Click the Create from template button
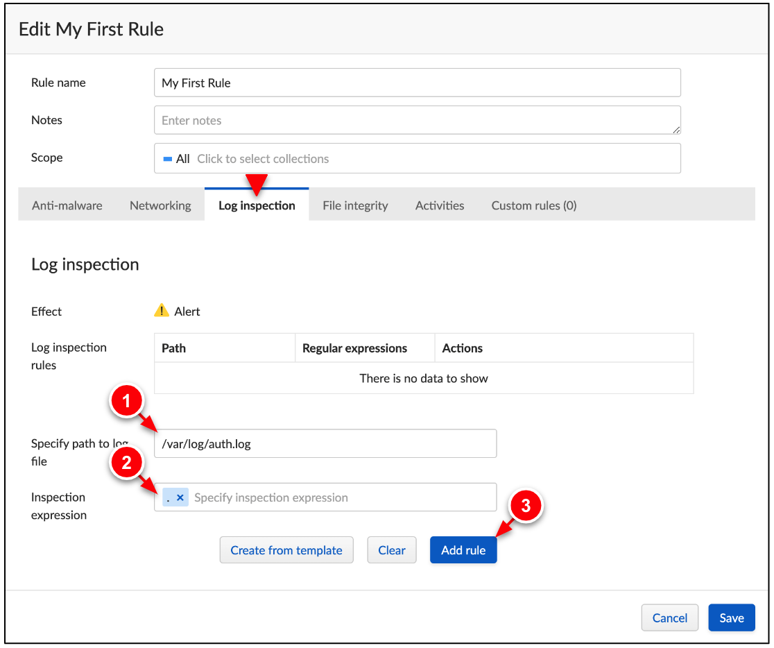Screen dimensions: 774x648 click(x=286, y=549)
